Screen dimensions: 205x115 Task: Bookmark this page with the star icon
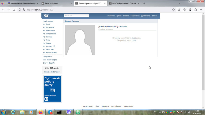point(174,10)
